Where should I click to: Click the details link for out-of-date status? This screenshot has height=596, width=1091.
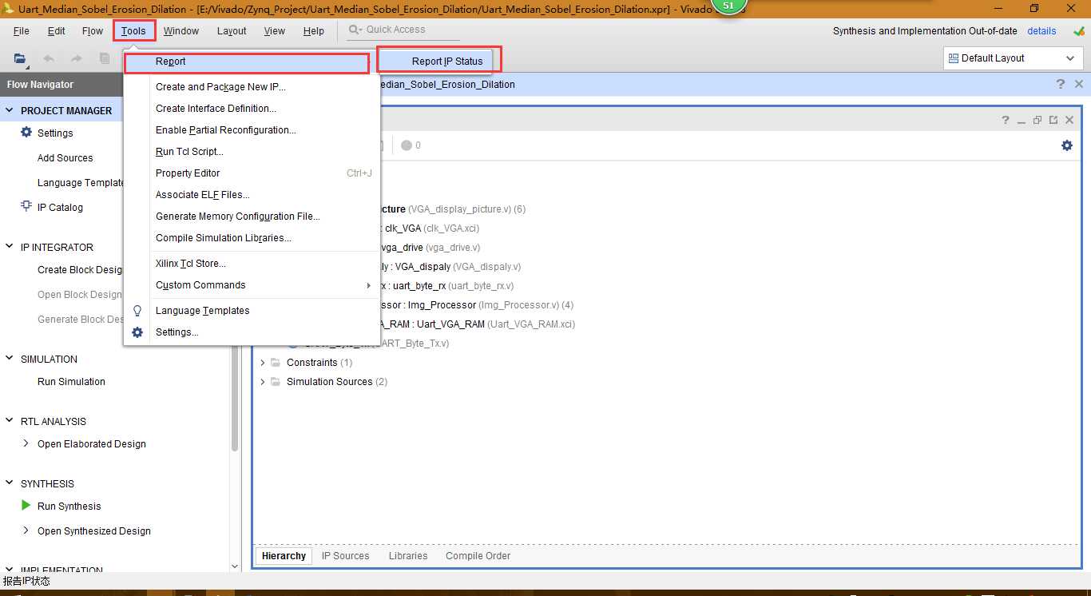[x=1041, y=31]
